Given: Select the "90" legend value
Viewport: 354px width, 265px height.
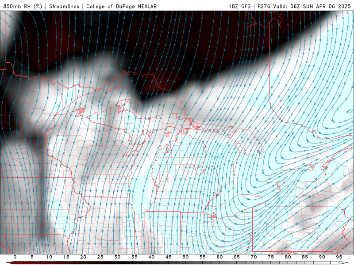Looking at the screenshot, I should click(322, 257).
